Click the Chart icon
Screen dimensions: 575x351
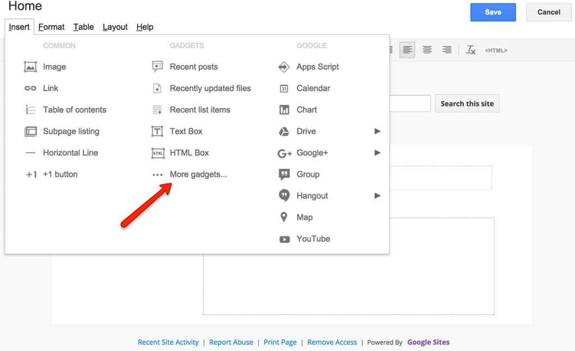pyautogui.click(x=284, y=110)
